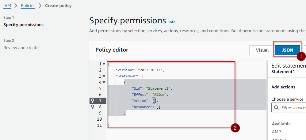306x140 pixels.
Task: Collapse the Statement array on line 3
Action: tap(104, 76)
